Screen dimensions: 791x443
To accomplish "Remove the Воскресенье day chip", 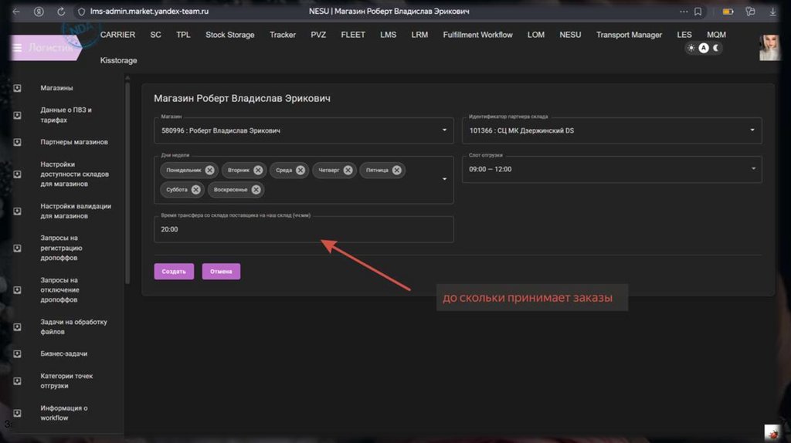I will (x=256, y=190).
